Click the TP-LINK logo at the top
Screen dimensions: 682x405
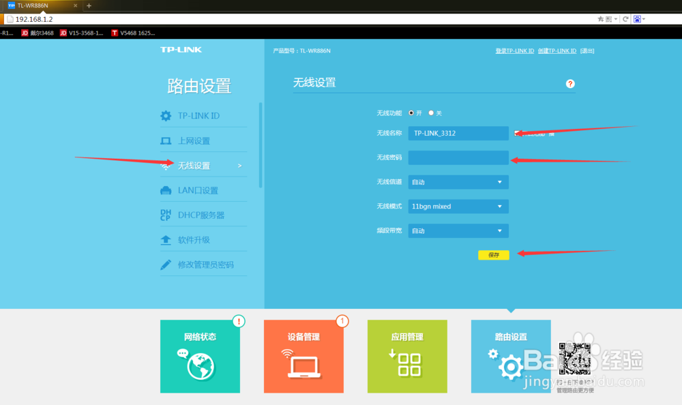181,50
